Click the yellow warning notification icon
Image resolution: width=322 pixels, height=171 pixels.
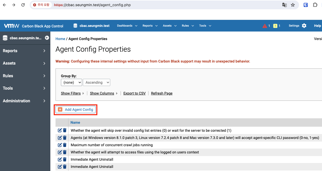tap(275, 26)
